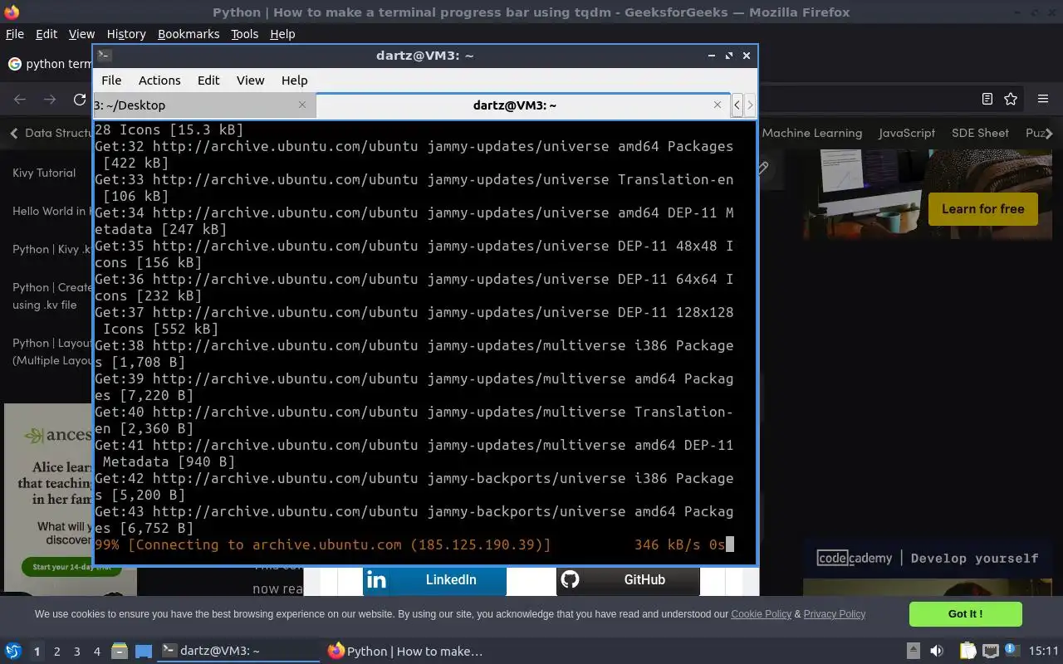Screen dimensions: 1063x664
Task: Click the eject removable media tray icon
Action: point(913,651)
